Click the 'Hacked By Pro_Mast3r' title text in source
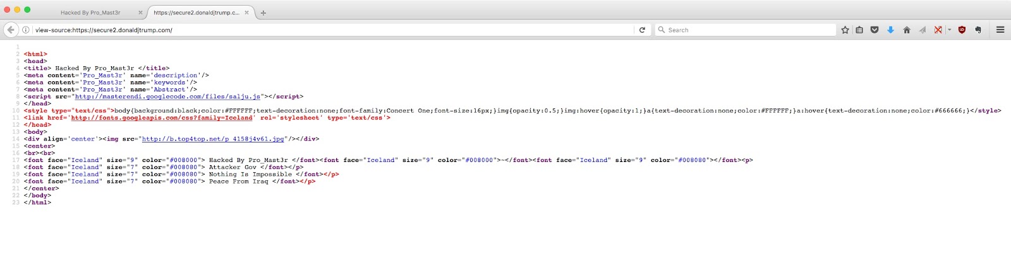The image size is (1011, 261). point(95,68)
